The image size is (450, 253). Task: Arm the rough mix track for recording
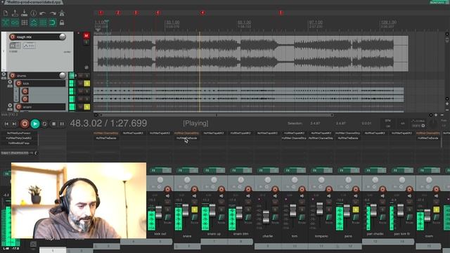click(13, 37)
